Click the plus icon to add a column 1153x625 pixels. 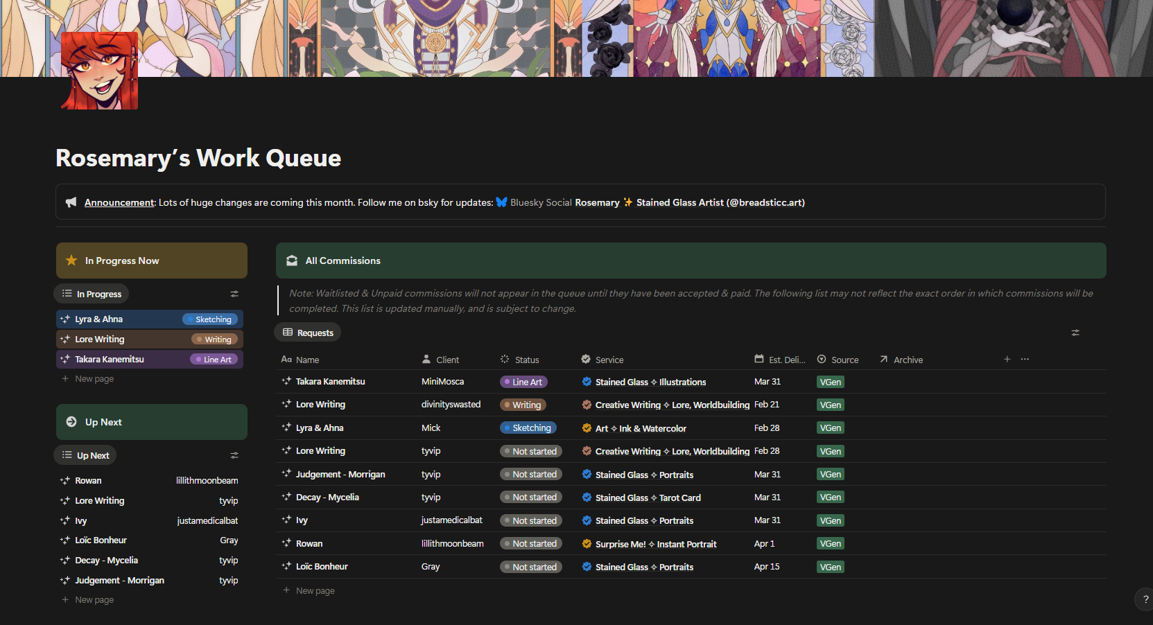[1007, 359]
